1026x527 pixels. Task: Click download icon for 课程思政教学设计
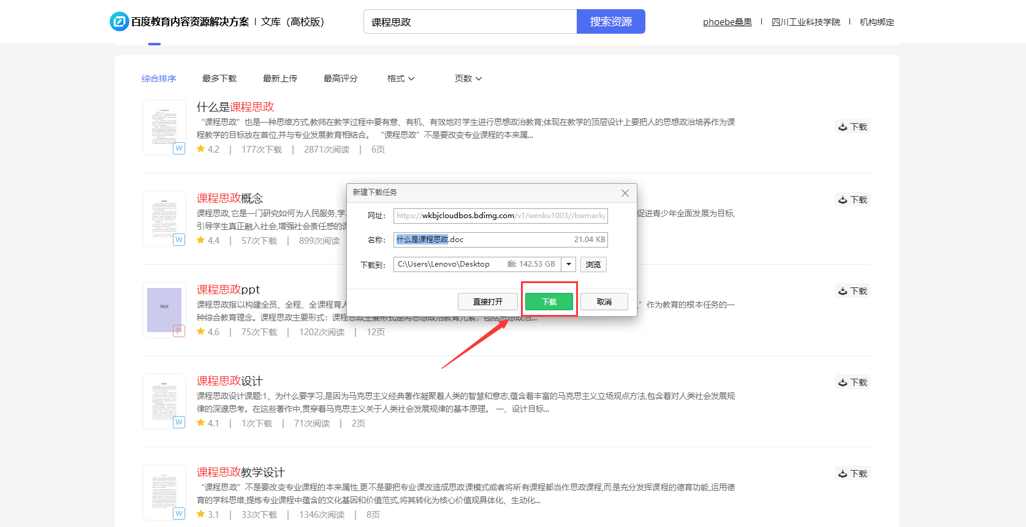point(843,474)
